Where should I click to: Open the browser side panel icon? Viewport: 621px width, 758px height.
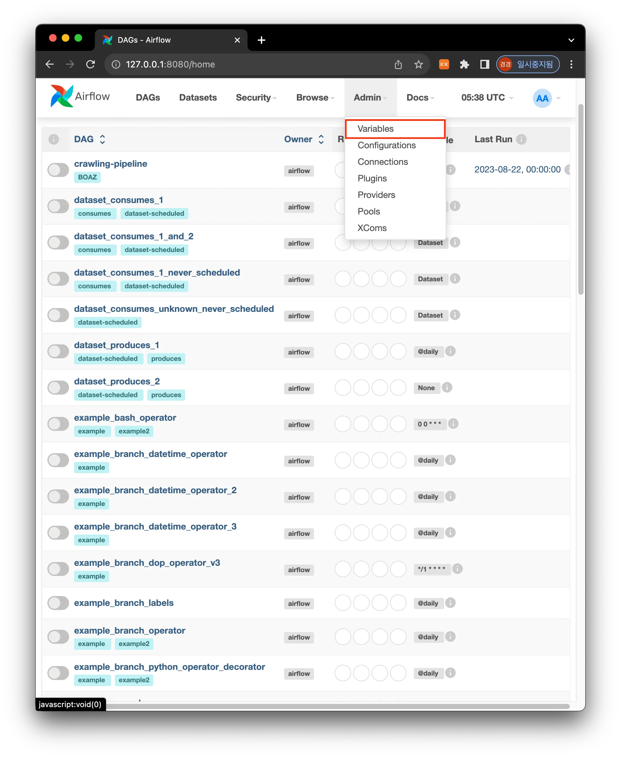pos(484,64)
